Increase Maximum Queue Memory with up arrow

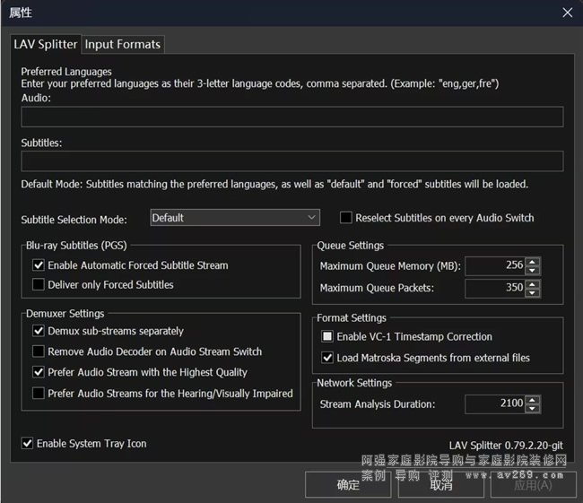(533, 262)
